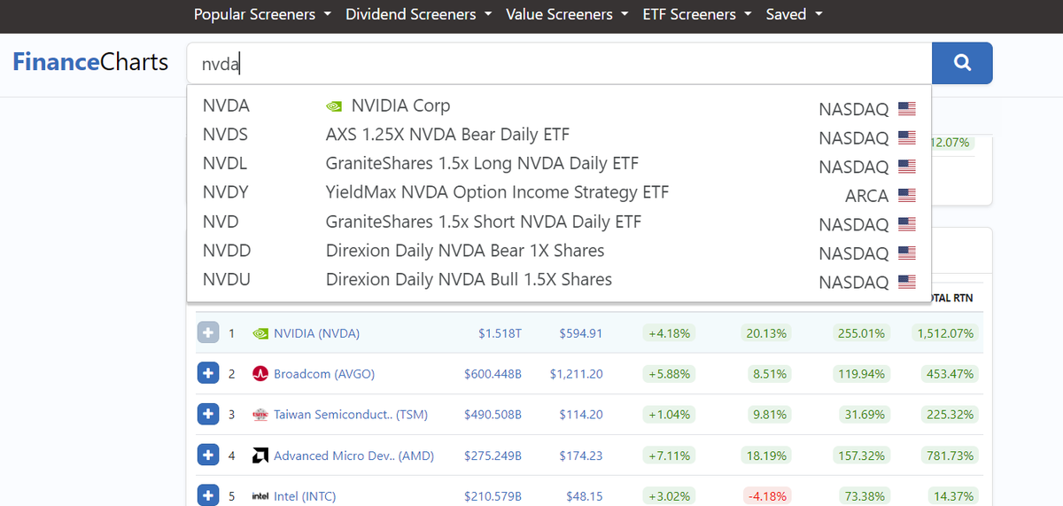Viewport: 1063px width, 506px height.
Task: Click plus icon next to AMD
Action: coord(208,455)
